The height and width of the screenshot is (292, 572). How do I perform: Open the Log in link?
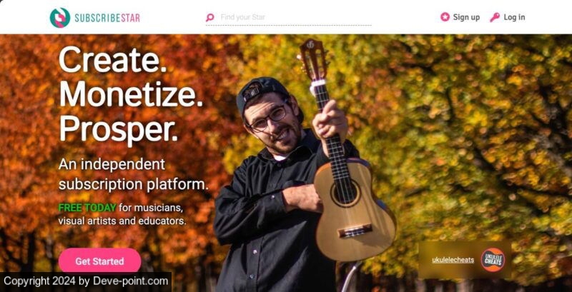514,17
